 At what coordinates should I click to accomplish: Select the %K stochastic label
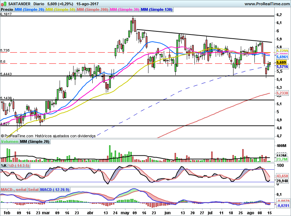[4, 165]
